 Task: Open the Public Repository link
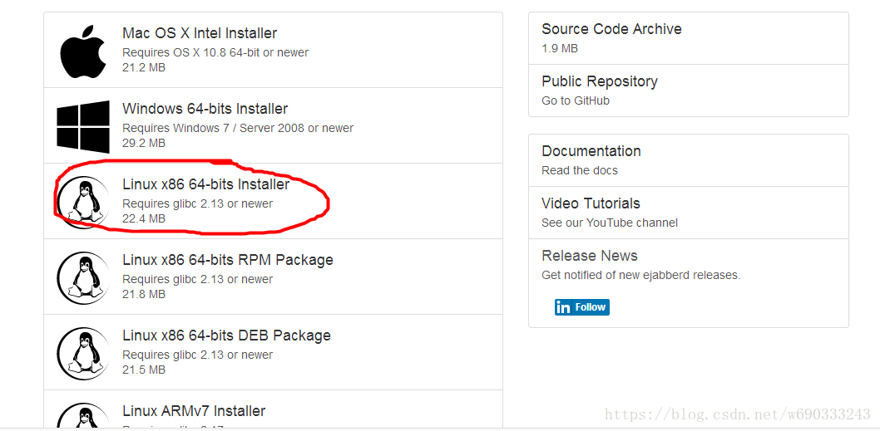600,82
